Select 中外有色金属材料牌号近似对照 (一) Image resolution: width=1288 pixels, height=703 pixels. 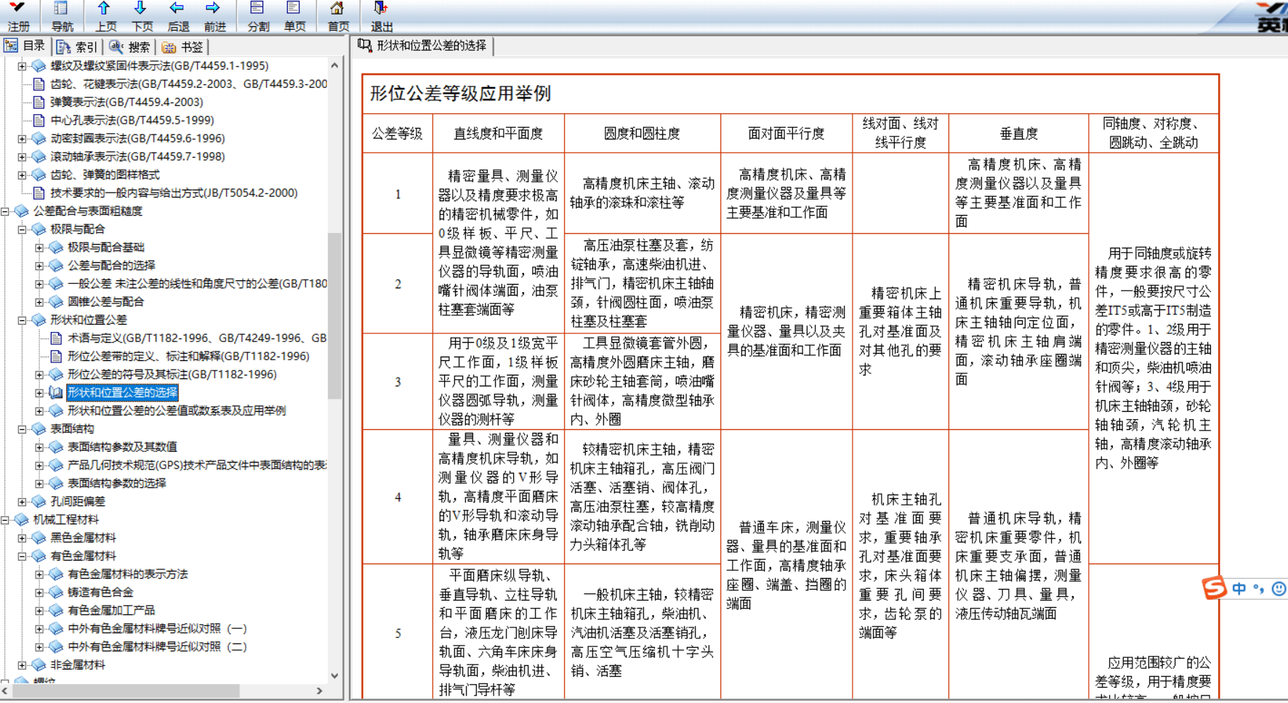(157, 629)
